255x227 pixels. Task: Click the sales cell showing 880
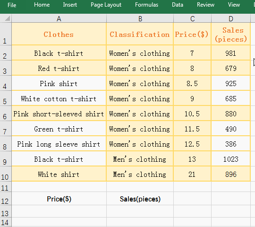pyautogui.click(x=231, y=113)
